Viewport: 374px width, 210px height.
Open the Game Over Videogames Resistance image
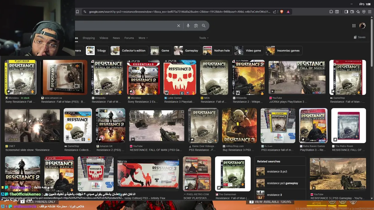coord(203,126)
